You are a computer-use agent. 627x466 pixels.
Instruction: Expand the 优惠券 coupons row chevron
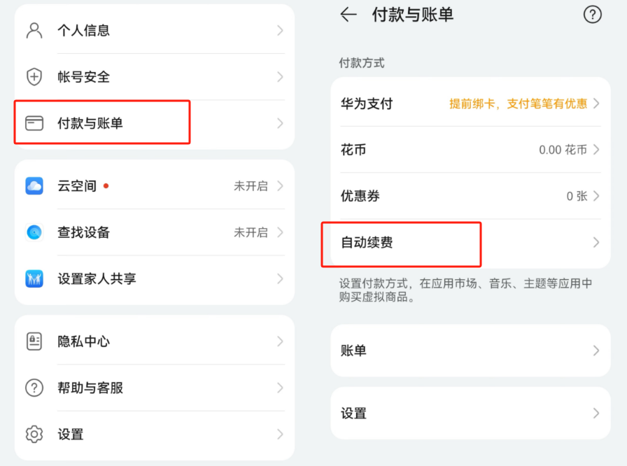pyautogui.click(x=598, y=197)
